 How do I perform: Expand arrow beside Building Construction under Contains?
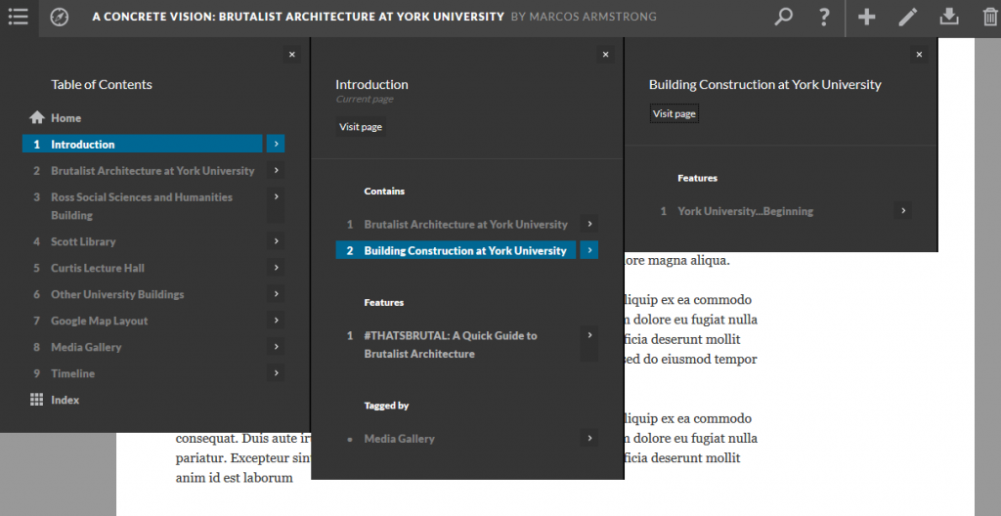589,250
